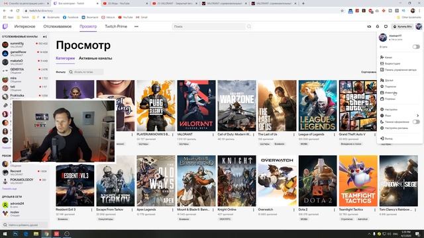Open options dots for Dota 2 category
This screenshot has width=424, height=238.
(x=335, y=210)
